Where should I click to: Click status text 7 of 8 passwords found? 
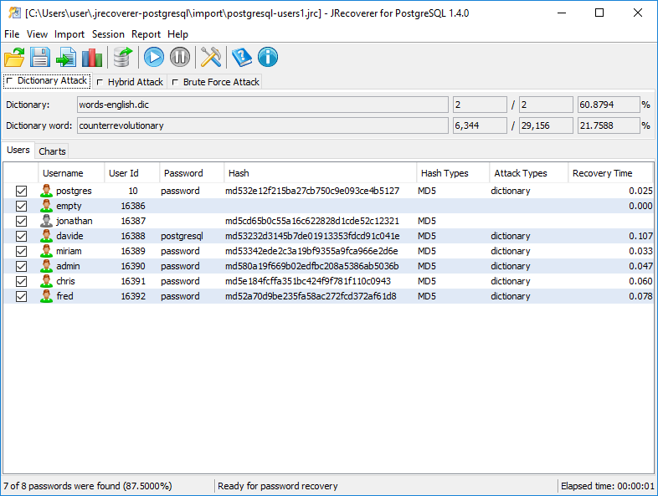pos(88,486)
